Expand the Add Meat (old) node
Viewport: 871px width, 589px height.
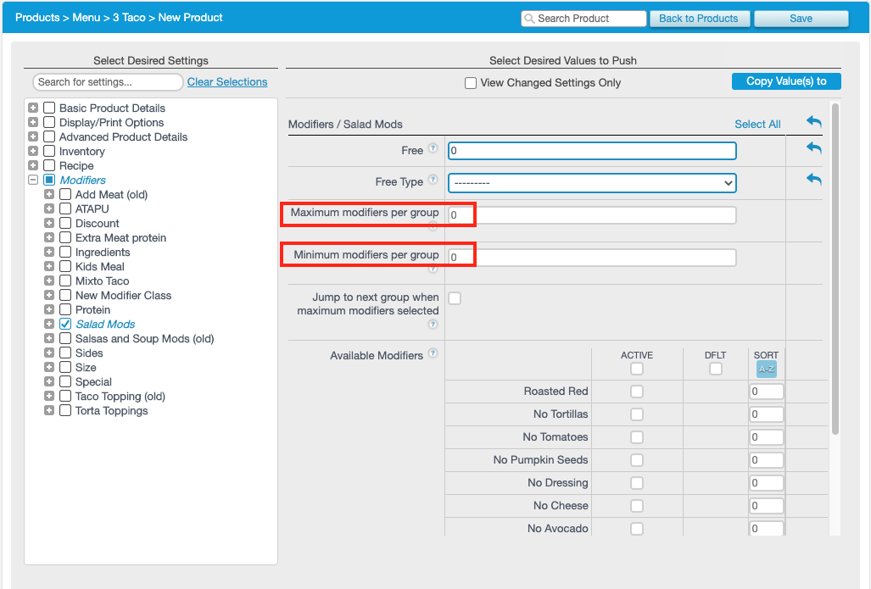pyautogui.click(x=49, y=194)
